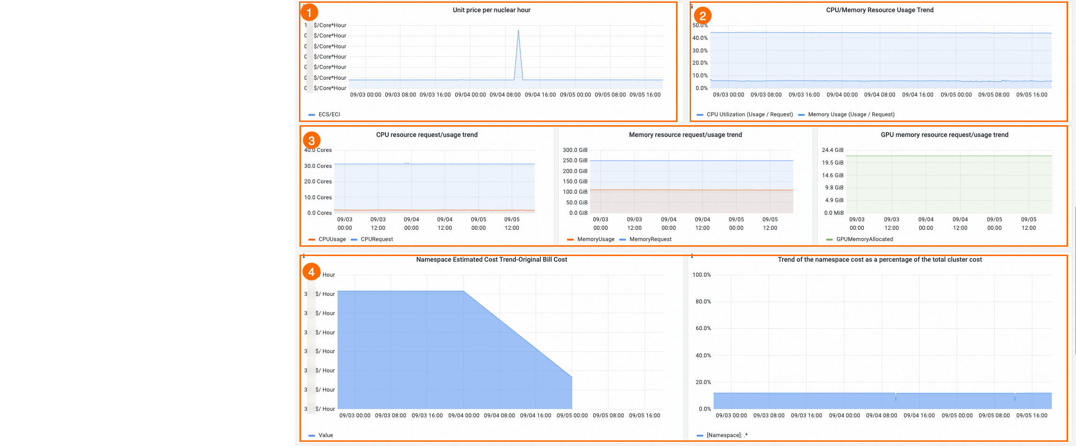Click the 250.0 GiB axis label
The width and height of the screenshot is (1076, 446).
pyautogui.click(x=575, y=160)
